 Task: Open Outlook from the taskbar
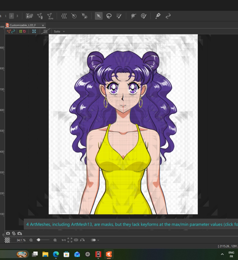77,254
